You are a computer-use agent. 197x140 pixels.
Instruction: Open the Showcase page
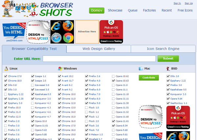pos(115,10)
